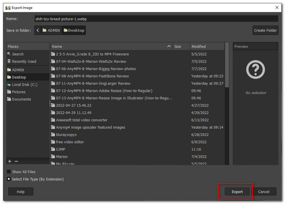Select Local Disk (C:) drive icon
Image resolution: width=285 pixels, height=204 pixels.
tap(9, 84)
